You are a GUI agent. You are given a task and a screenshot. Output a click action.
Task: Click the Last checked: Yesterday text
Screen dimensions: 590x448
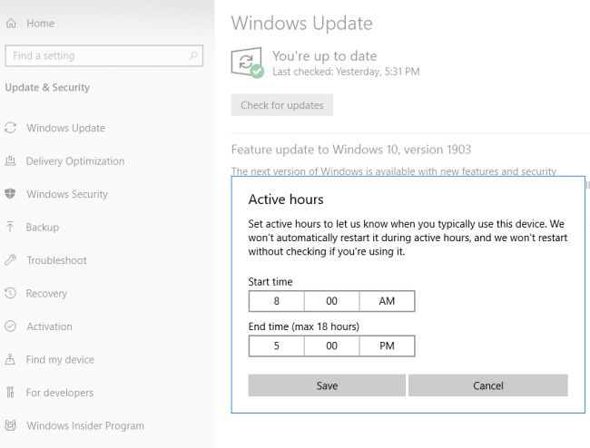point(346,72)
